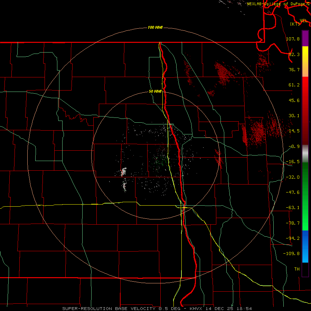Click the -16.5 legend value
The width and height of the screenshot is (311, 311).
(293, 162)
